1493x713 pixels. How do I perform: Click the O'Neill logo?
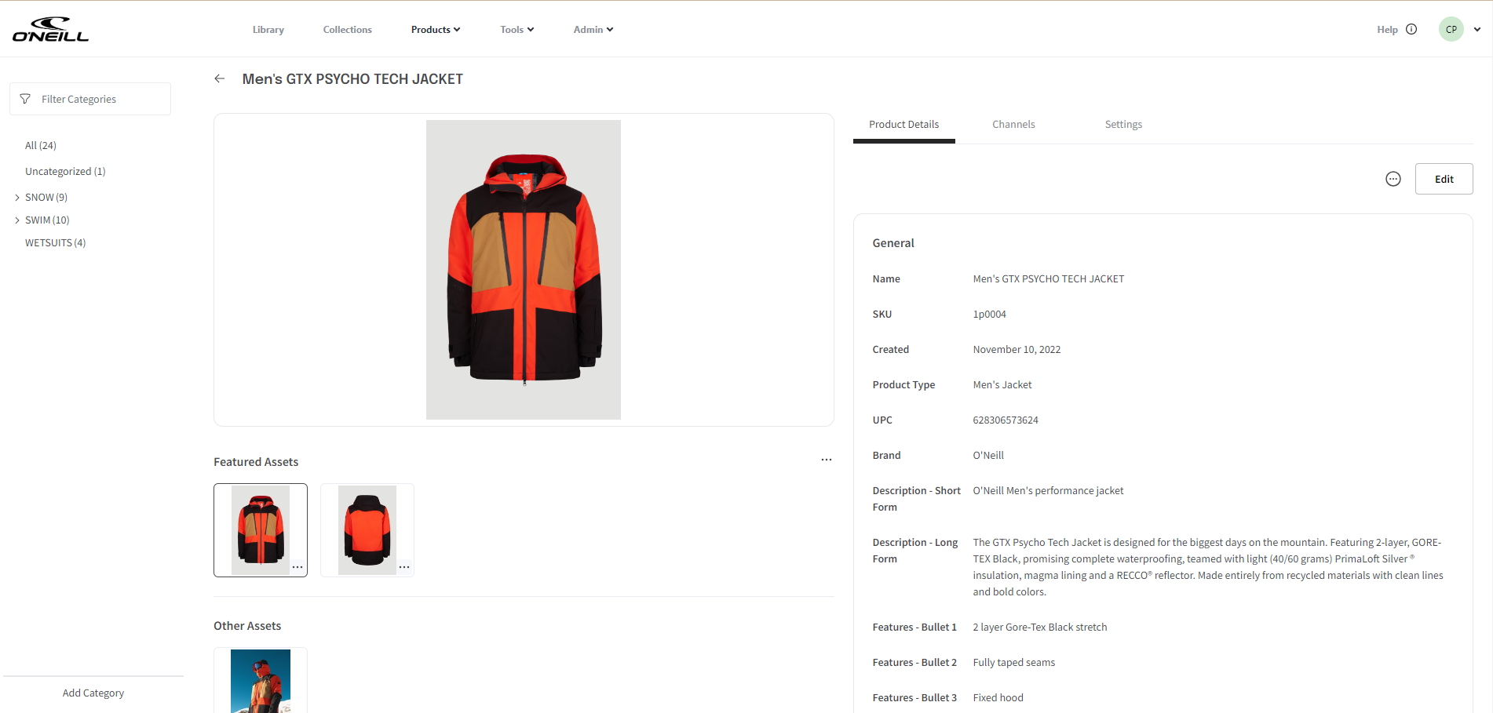pyautogui.click(x=51, y=29)
